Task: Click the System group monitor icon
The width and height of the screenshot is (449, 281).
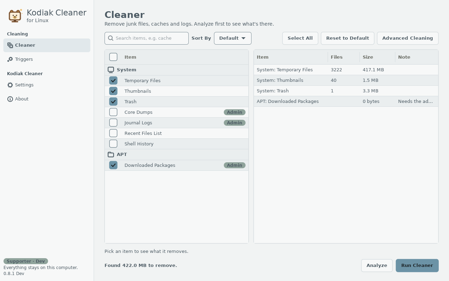Action: pos(111,70)
